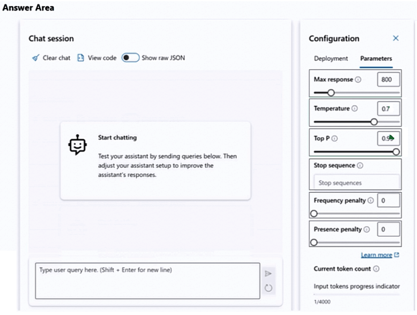
Task: Click the user query text box
Action: point(147,281)
